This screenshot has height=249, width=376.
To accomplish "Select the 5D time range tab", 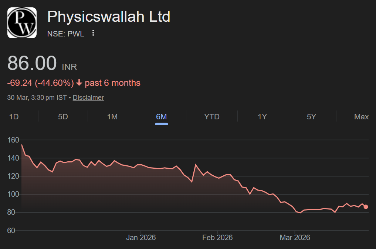I will 62,116.
